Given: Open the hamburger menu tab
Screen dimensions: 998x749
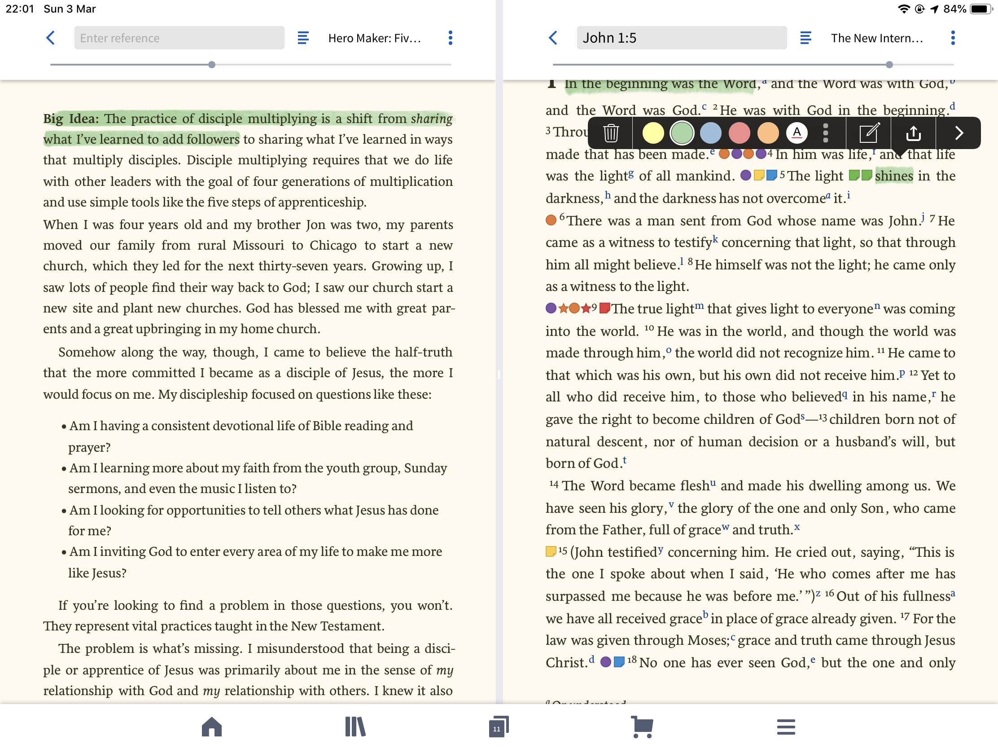Looking at the screenshot, I should coord(786,727).
